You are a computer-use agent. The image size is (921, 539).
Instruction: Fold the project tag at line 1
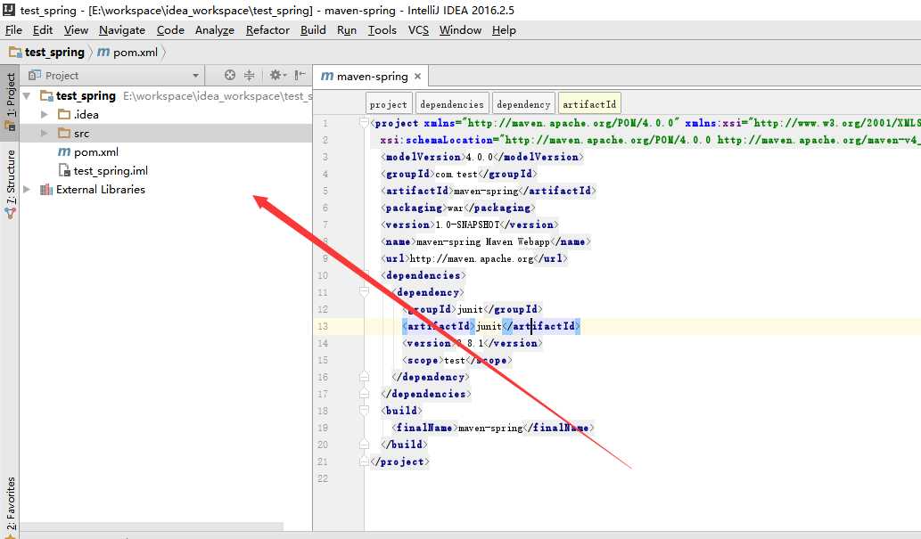[364, 123]
